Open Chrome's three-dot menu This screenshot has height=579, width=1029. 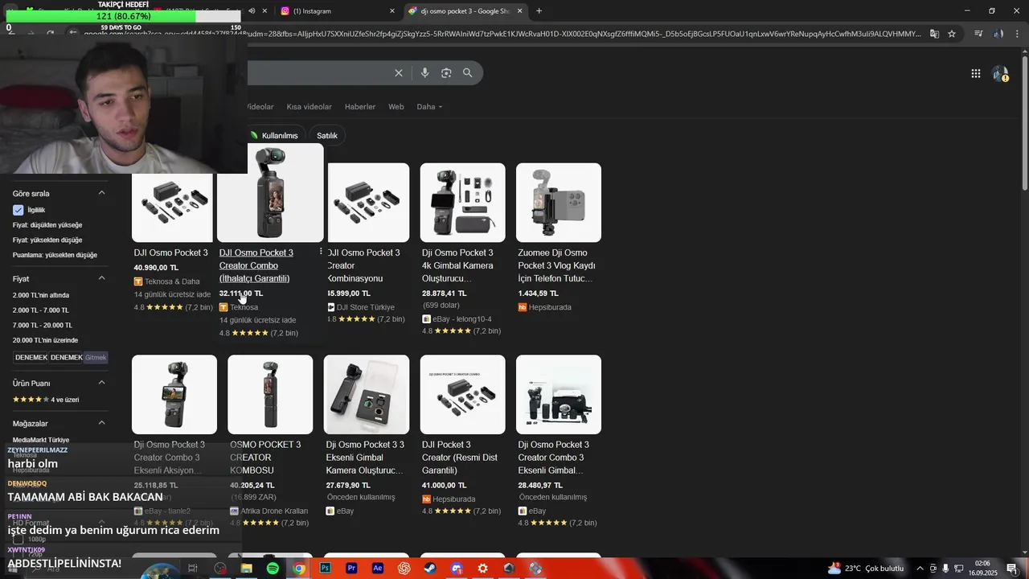click(1018, 34)
